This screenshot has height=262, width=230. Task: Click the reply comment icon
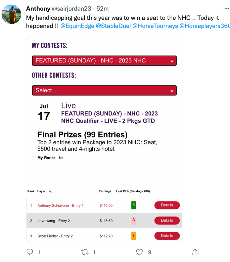[x=30, y=252]
